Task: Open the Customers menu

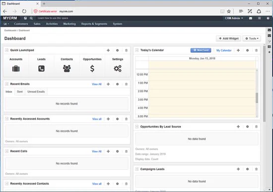Action: (x=21, y=24)
